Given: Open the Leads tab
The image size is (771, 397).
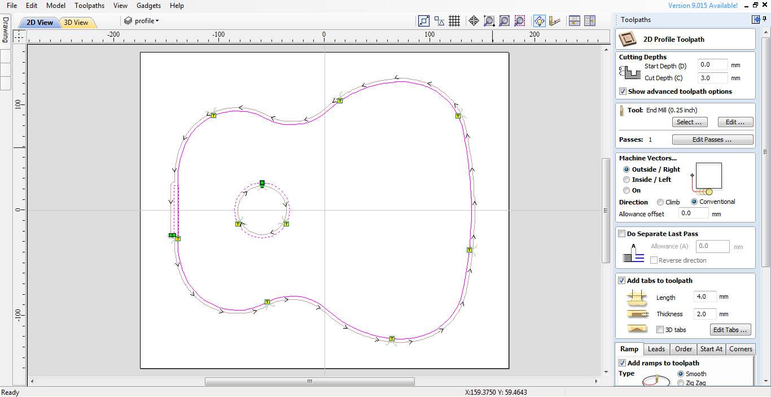Looking at the screenshot, I should click(656, 349).
